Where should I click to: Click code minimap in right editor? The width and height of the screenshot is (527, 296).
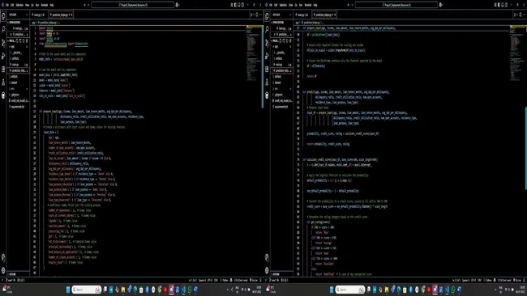pyautogui.click(x=516, y=53)
